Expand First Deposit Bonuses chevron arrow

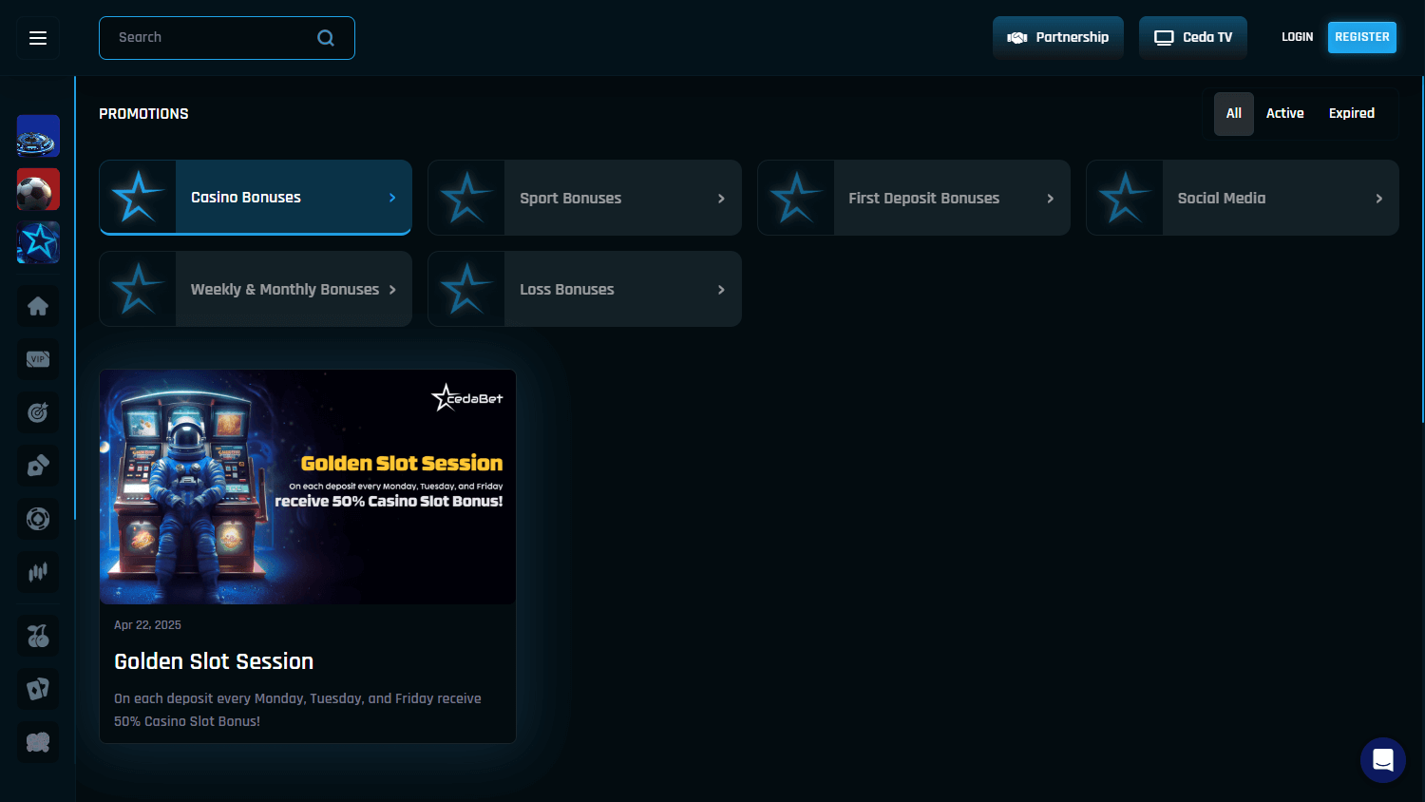click(x=1050, y=199)
